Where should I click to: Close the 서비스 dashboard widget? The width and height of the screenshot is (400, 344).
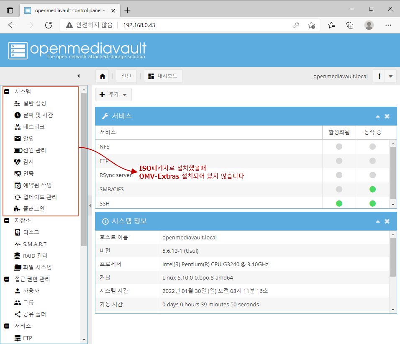[x=387, y=116]
